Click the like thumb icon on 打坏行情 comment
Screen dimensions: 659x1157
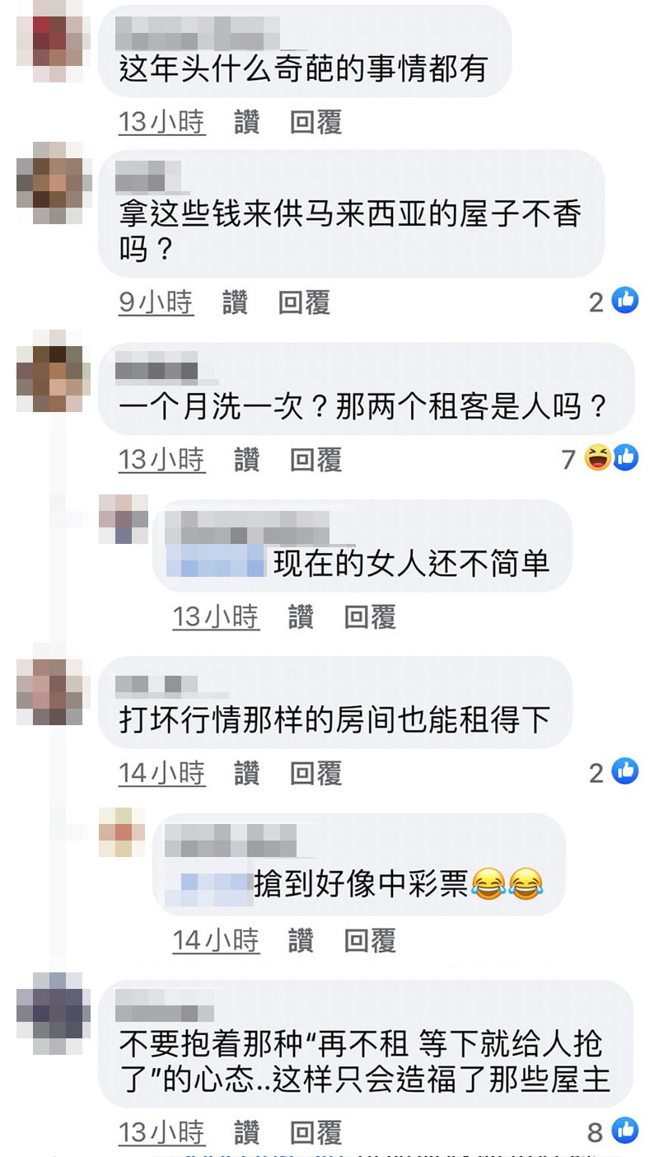pyautogui.click(x=625, y=771)
